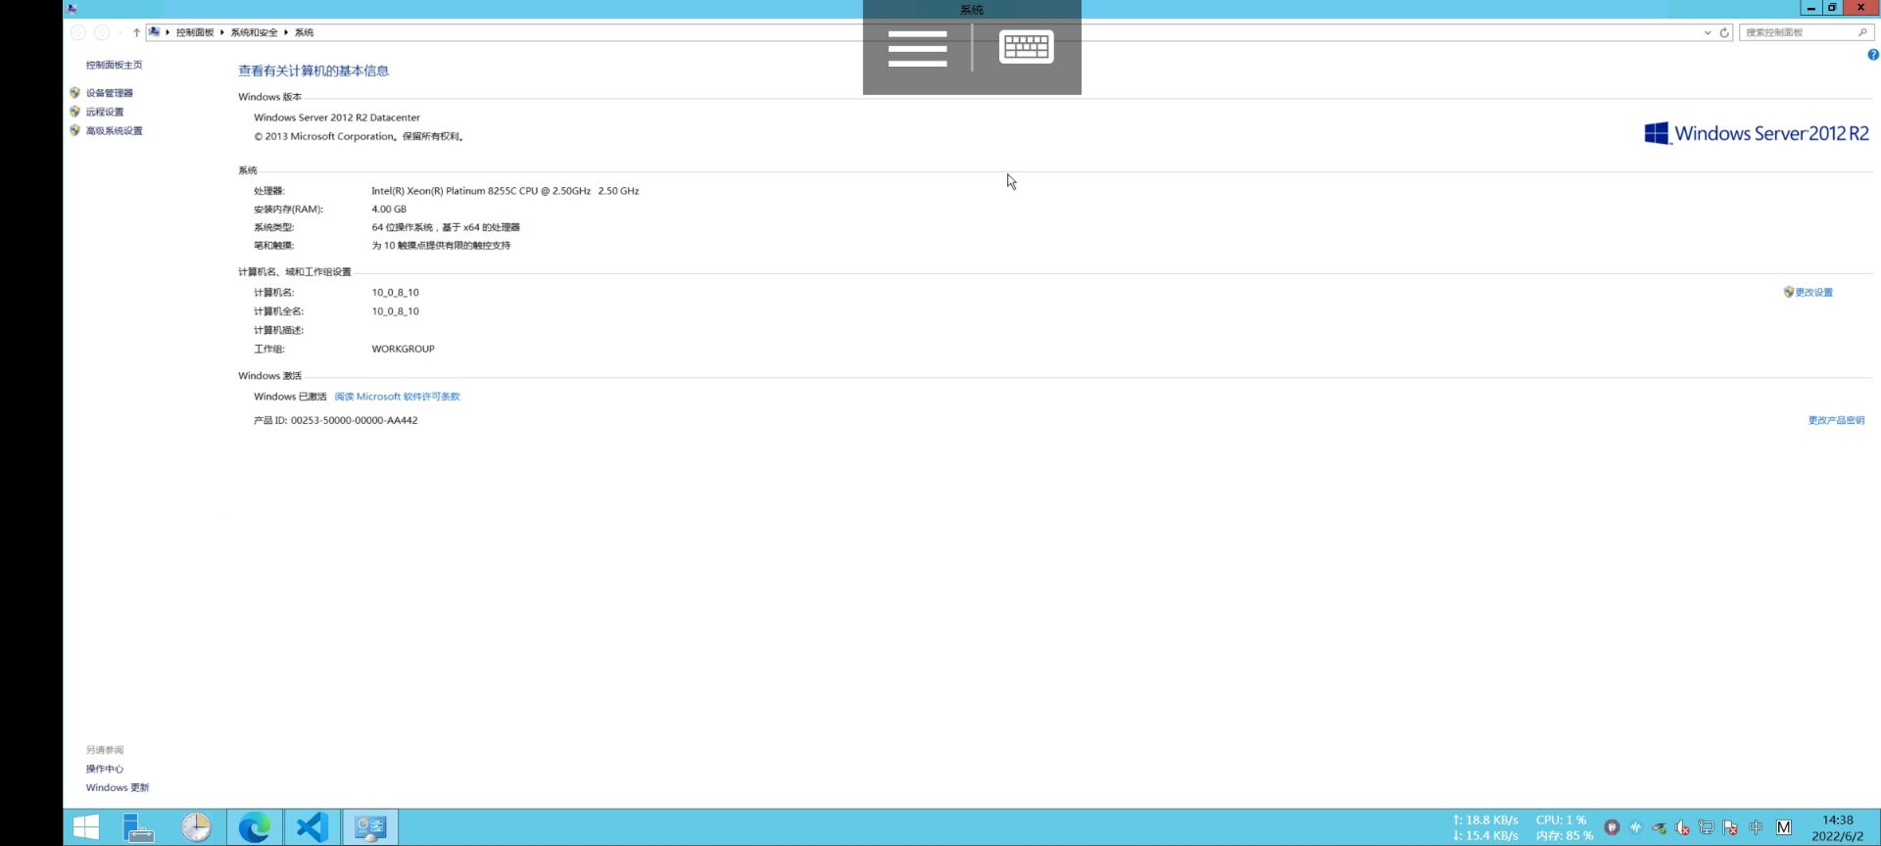Open the clock app on the taskbar
The width and height of the screenshot is (1881, 846).
coord(196,827)
